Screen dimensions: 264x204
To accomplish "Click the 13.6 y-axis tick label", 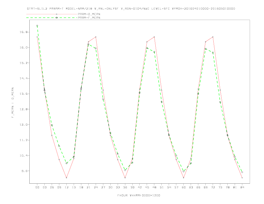I will pos(23,94).
